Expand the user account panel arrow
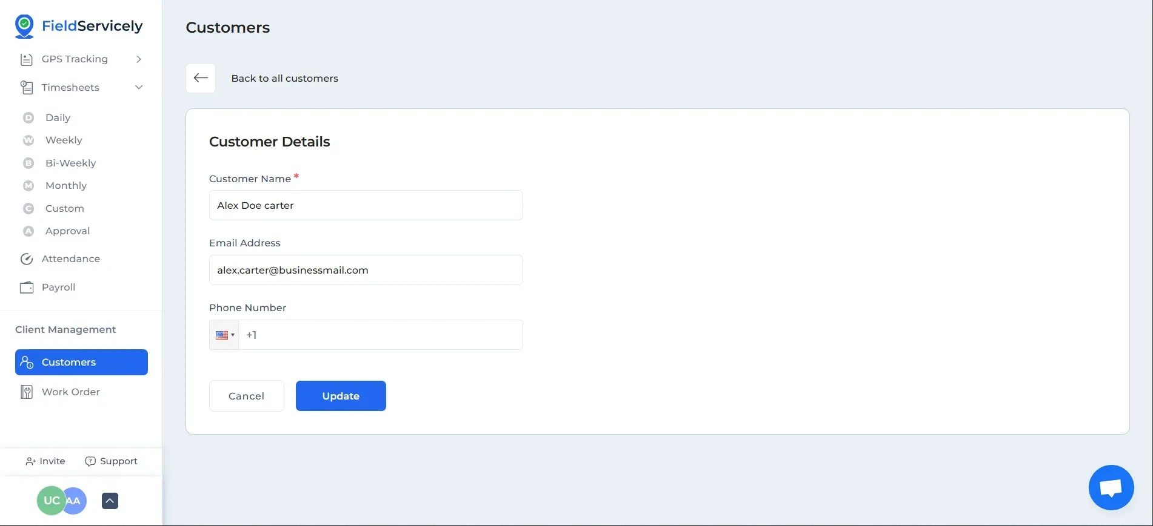1153x526 pixels. click(x=110, y=501)
